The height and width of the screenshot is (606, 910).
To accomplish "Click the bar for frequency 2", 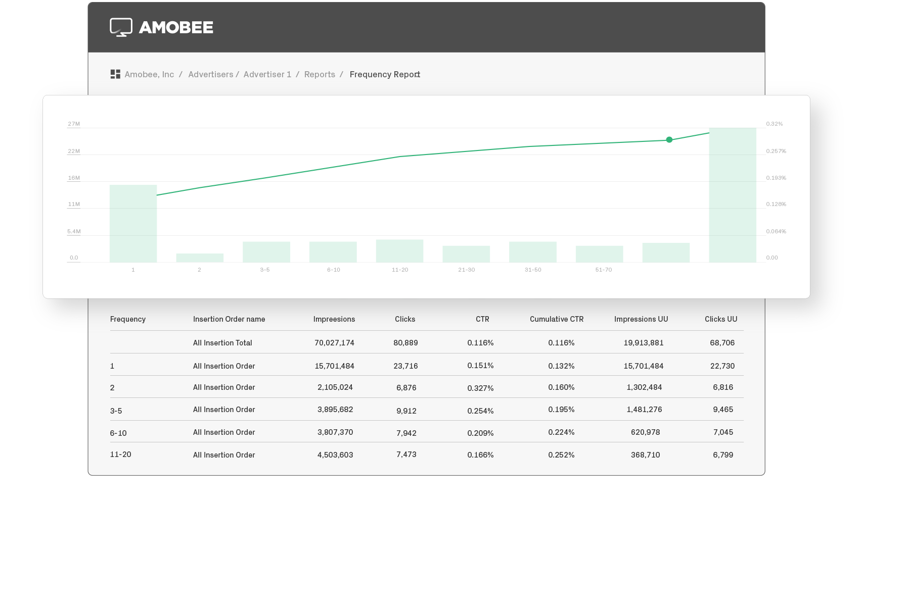I will (200, 258).
